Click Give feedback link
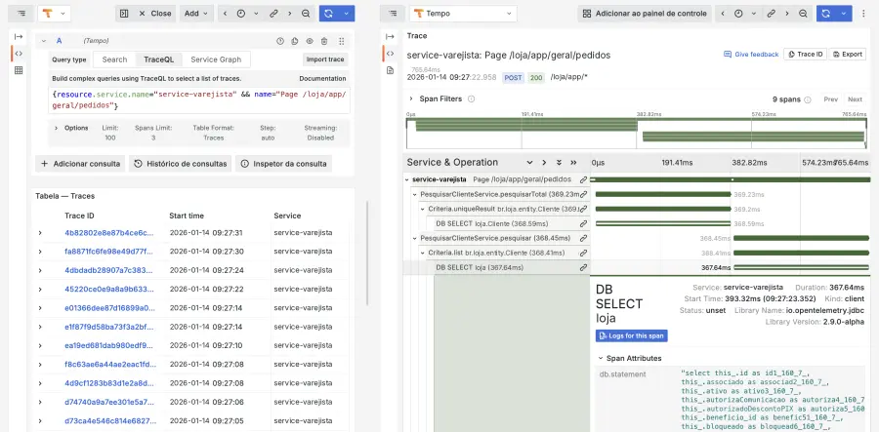 (x=751, y=55)
